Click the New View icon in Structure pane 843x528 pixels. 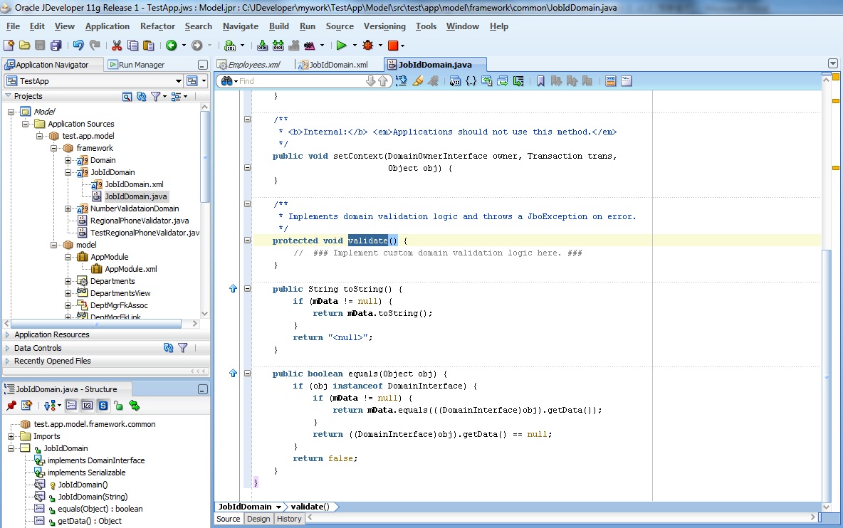[26, 406]
